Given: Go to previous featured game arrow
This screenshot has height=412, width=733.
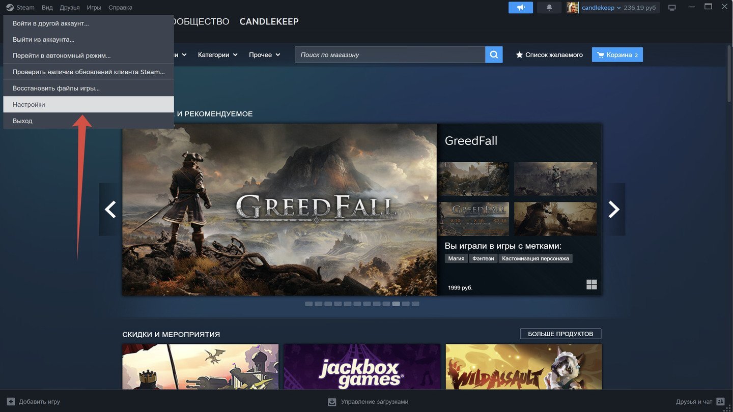Looking at the screenshot, I should (110, 209).
